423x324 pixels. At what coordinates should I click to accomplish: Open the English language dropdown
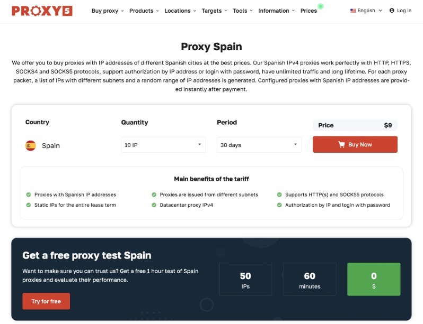click(366, 11)
